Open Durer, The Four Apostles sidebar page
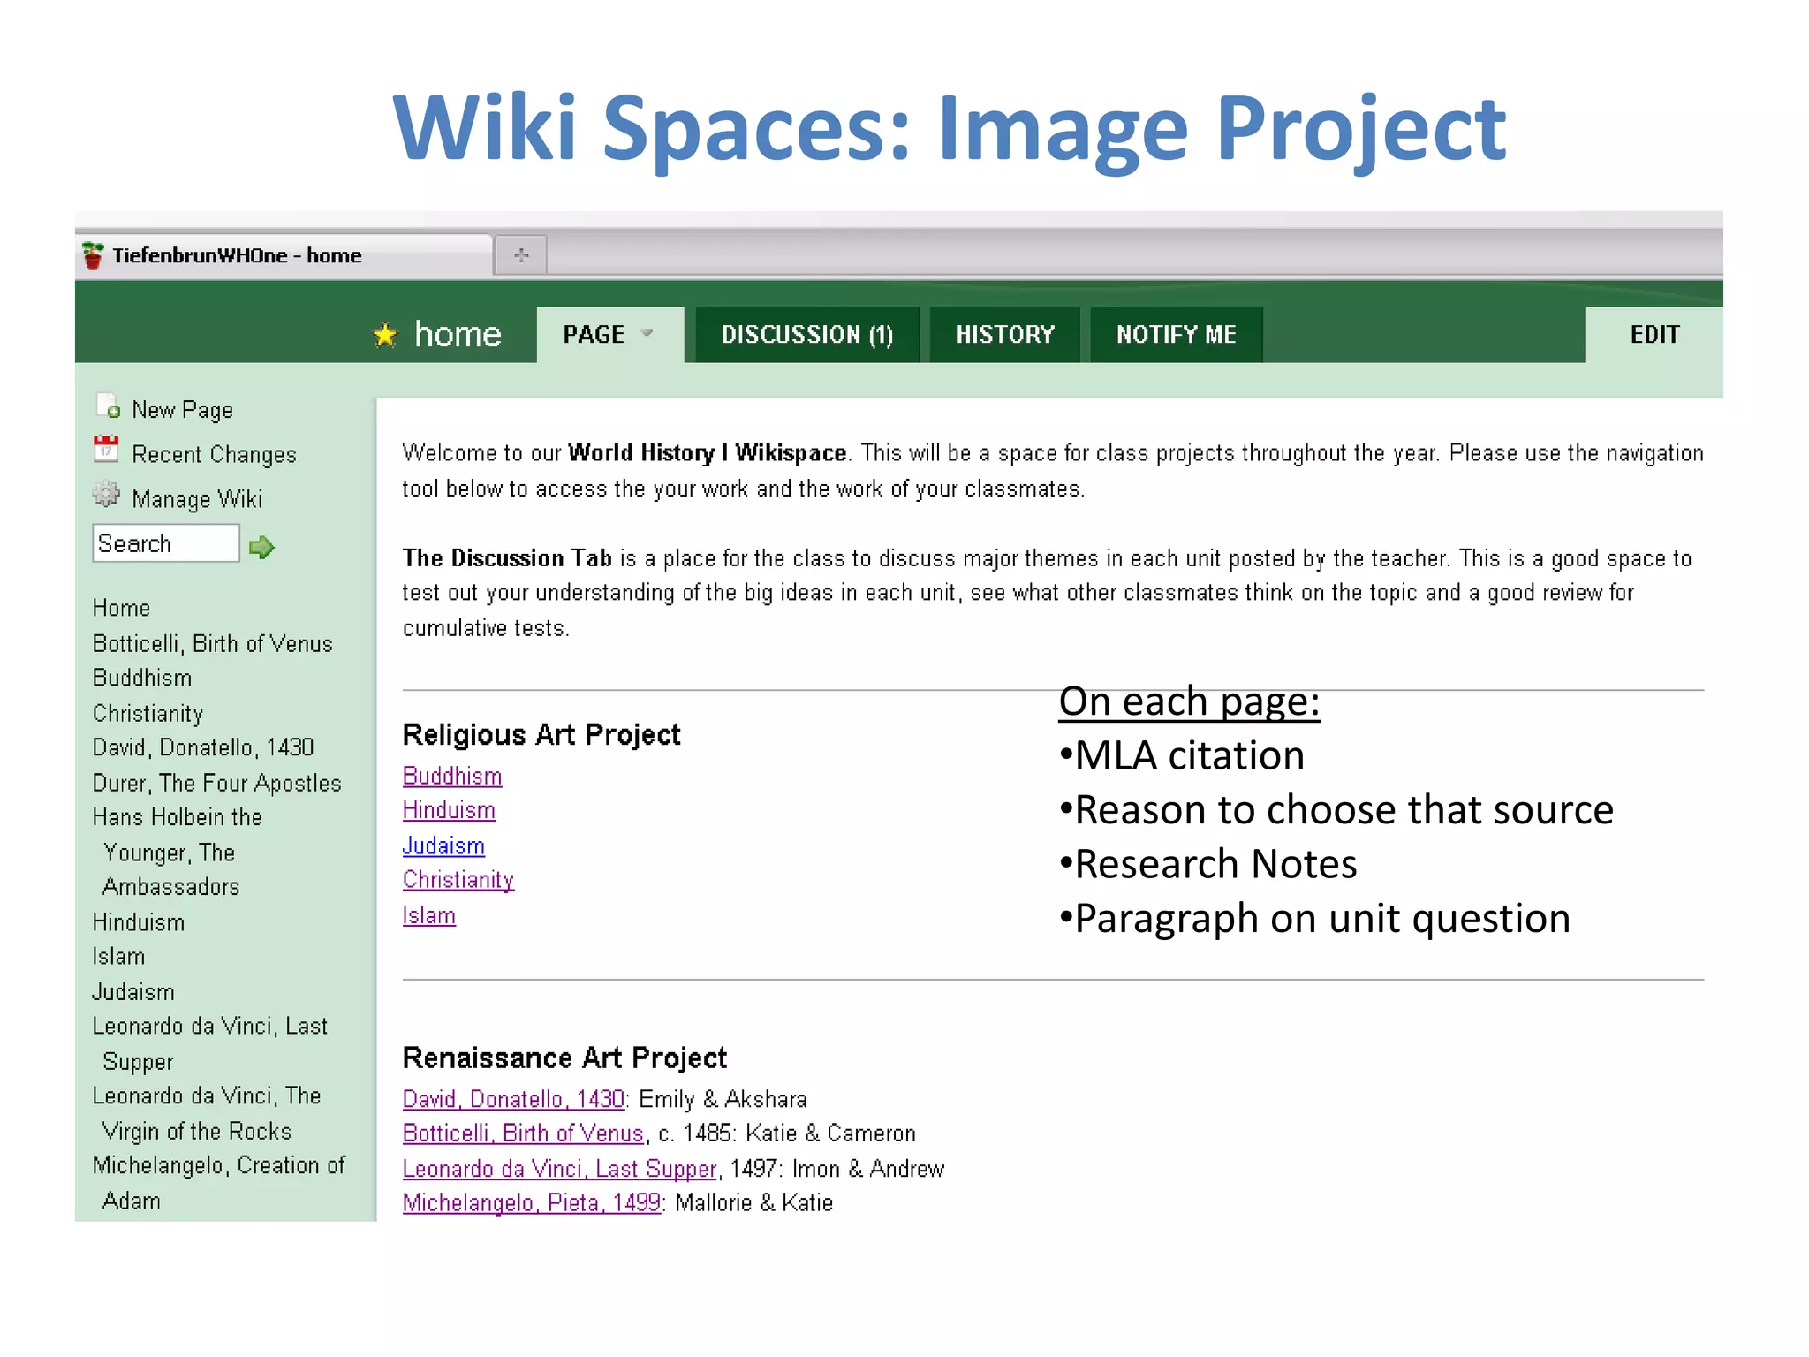 [x=216, y=783]
